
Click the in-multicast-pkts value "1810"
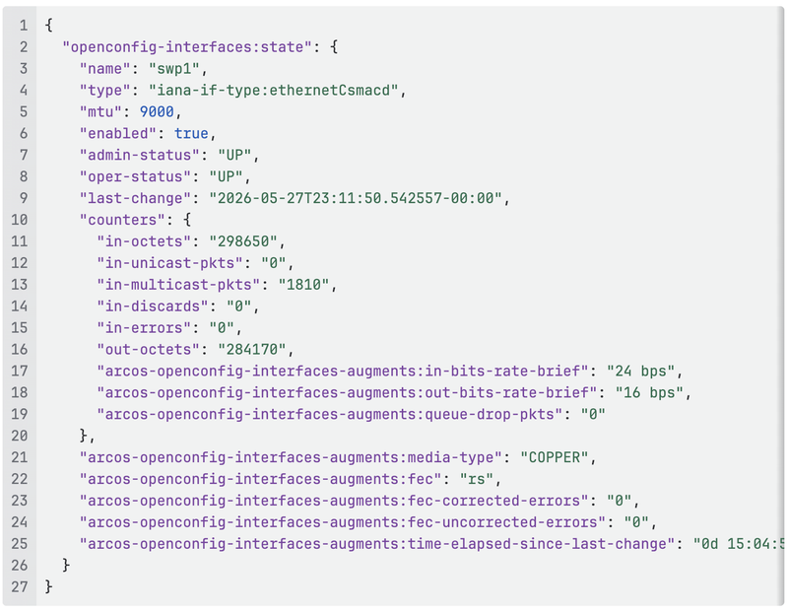coord(303,285)
